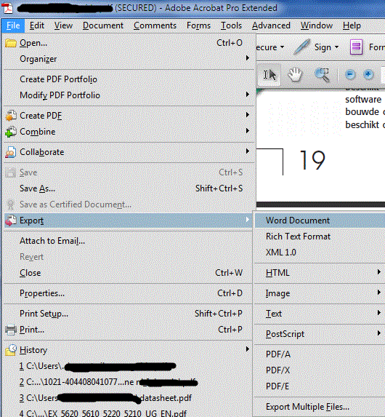Open Properties... dialog entry
The height and width of the screenshot is (417, 385).
[x=128, y=293]
